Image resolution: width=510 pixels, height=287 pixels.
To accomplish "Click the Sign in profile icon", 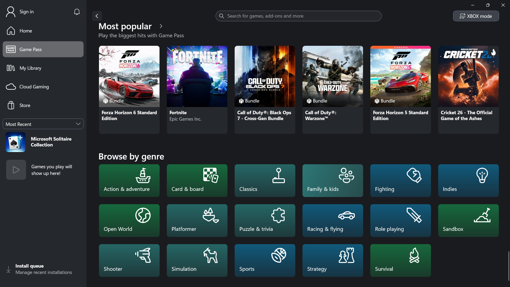I will click(x=11, y=12).
